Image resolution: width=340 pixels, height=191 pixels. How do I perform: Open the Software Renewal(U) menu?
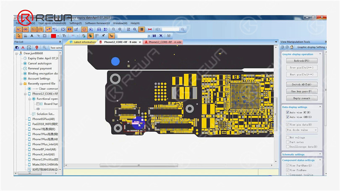tap(97, 23)
